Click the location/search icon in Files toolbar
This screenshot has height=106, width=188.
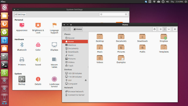154,29
